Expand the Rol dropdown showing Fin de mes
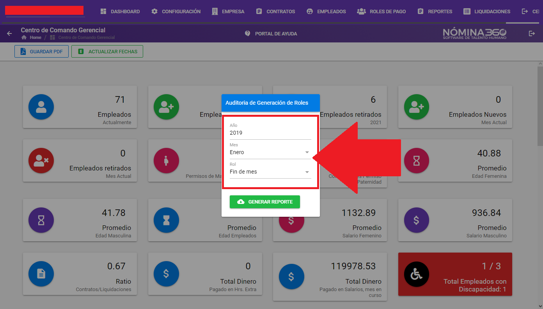 270,172
